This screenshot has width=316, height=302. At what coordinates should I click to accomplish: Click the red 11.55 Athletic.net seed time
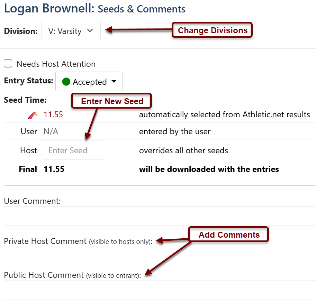point(53,115)
